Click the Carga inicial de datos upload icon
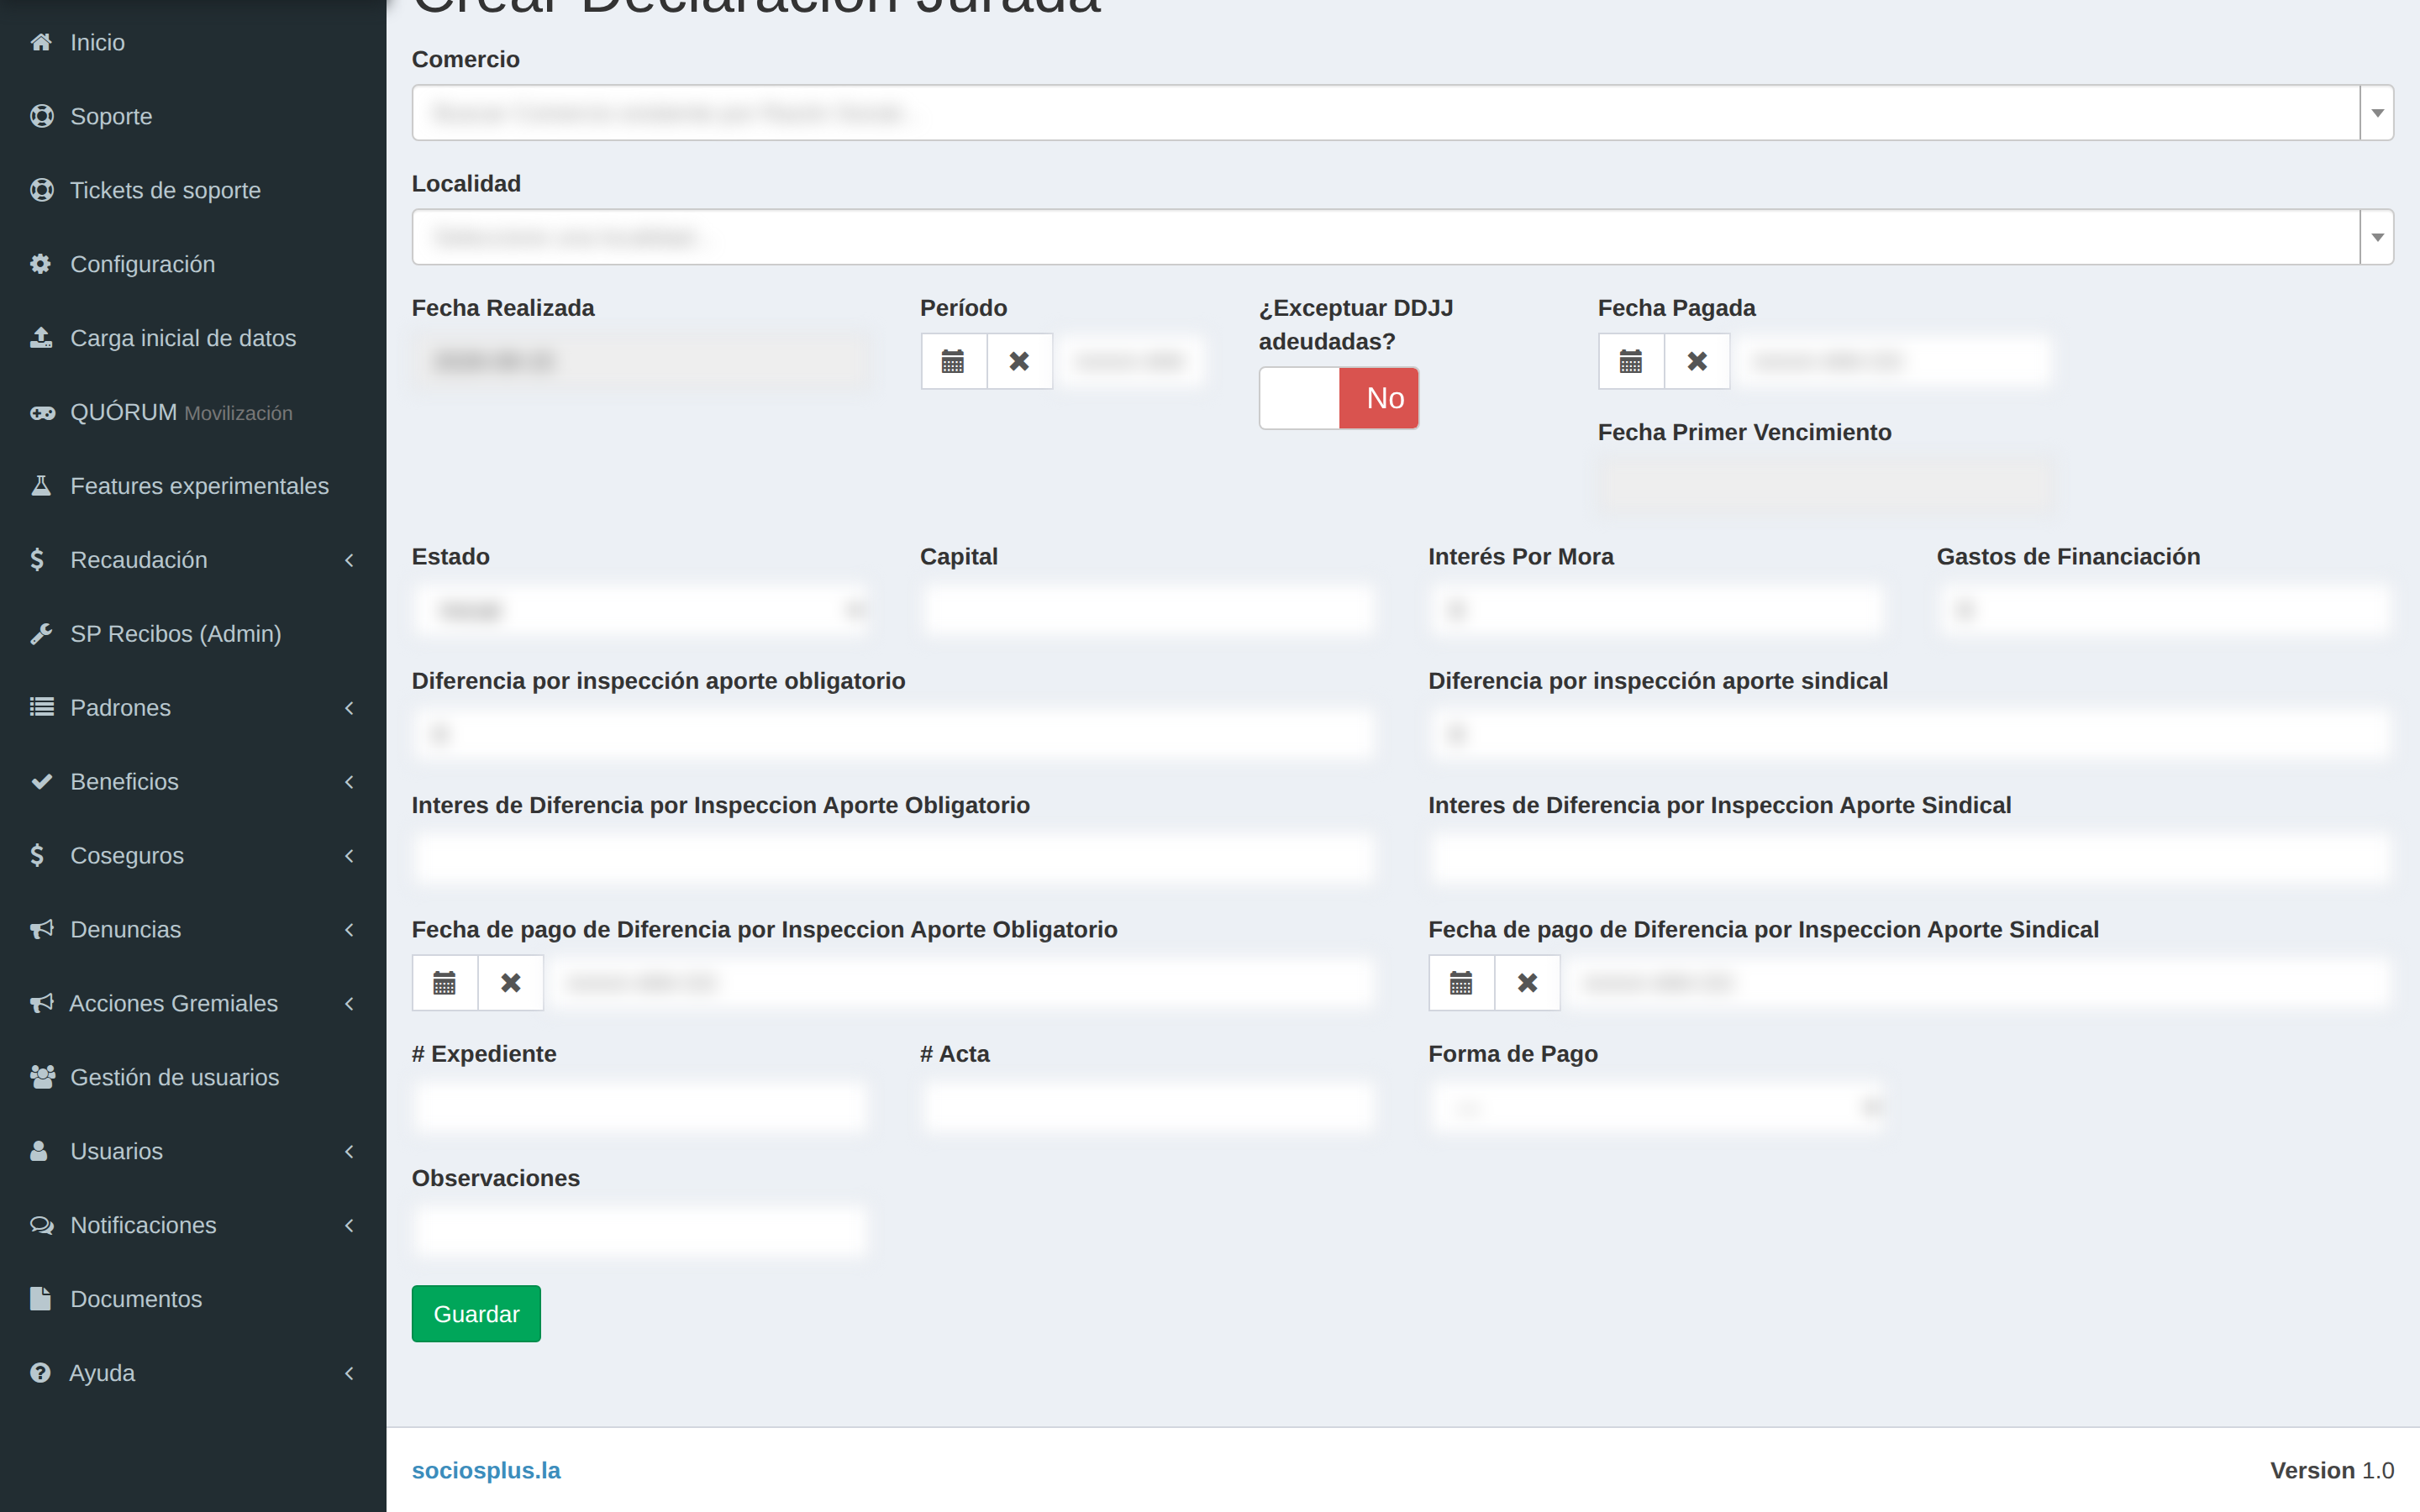The width and height of the screenshot is (2420, 1512). point(41,338)
